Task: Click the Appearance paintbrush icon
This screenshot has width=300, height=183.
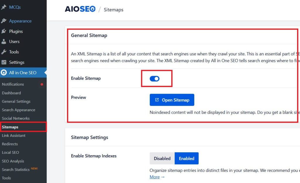Action: 4,21
